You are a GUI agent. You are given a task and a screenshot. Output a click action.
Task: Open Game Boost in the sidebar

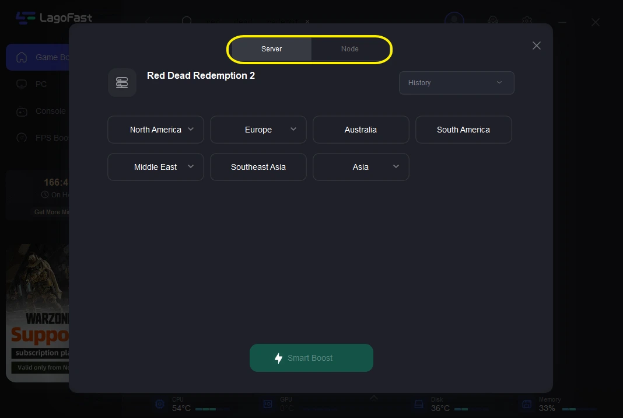point(38,57)
